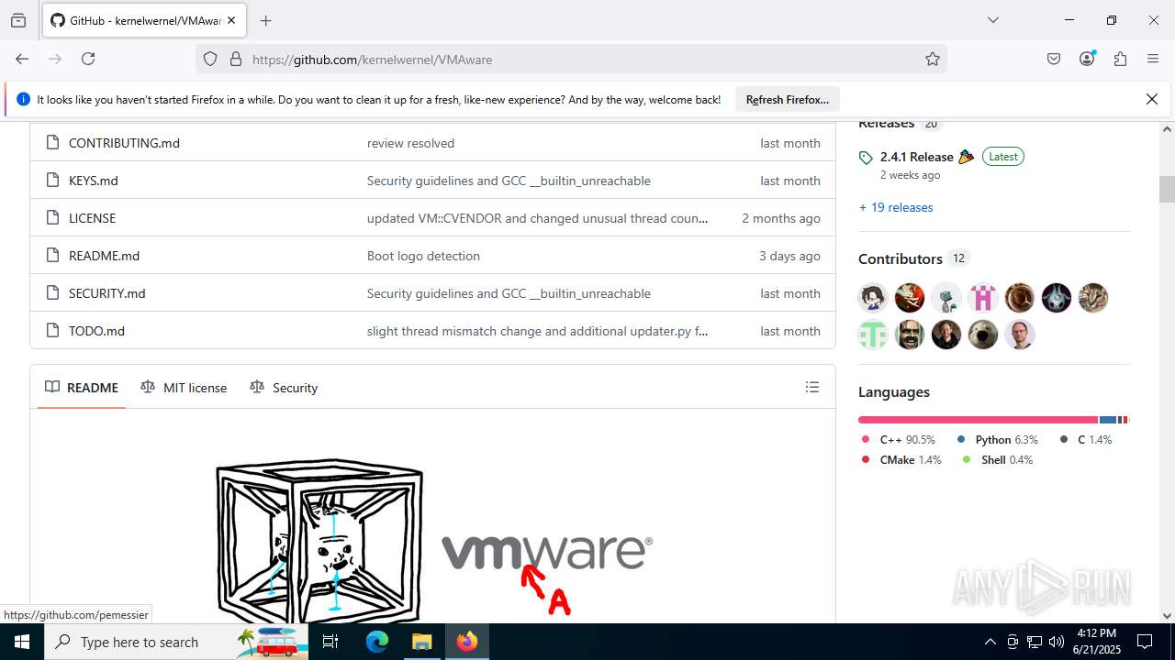Viewport: 1175px width, 660px height.
Task: Open the + 19 releases link
Action: pyautogui.click(x=896, y=207)
